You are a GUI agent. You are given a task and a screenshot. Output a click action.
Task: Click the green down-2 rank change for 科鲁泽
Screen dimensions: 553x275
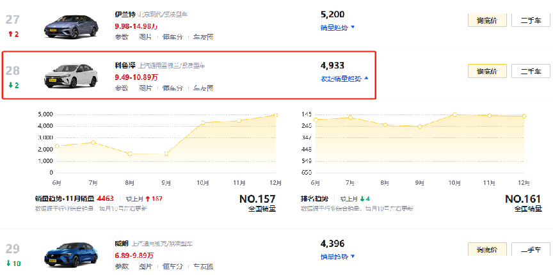tap(13, 85)
